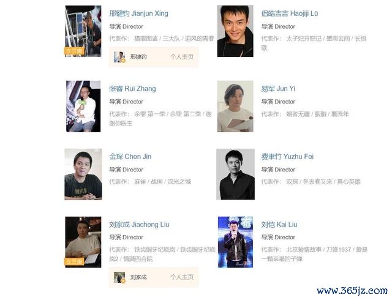Open Haojiji Lü's name link

290,13
